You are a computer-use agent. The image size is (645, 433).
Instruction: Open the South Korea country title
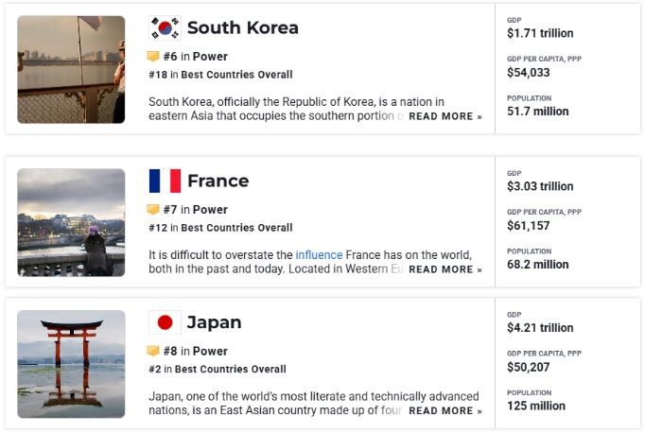pos(243,28)
